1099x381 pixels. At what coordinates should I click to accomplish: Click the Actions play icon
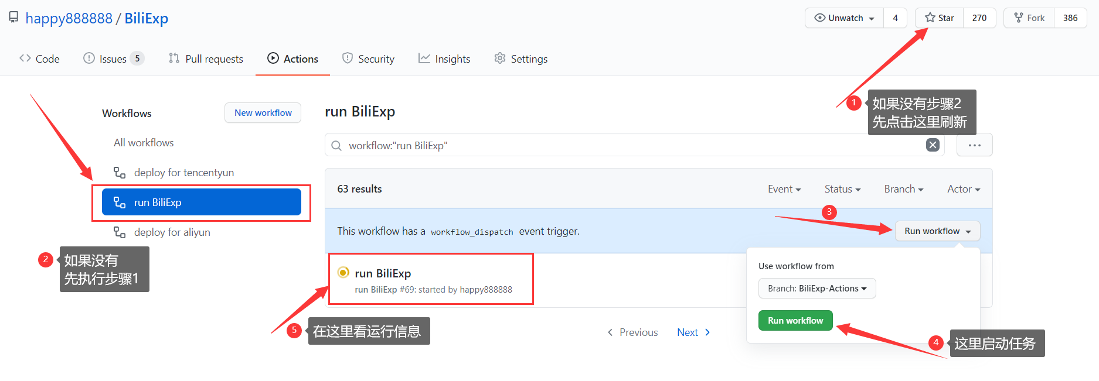pyautogui.click(x=273, y=58)
